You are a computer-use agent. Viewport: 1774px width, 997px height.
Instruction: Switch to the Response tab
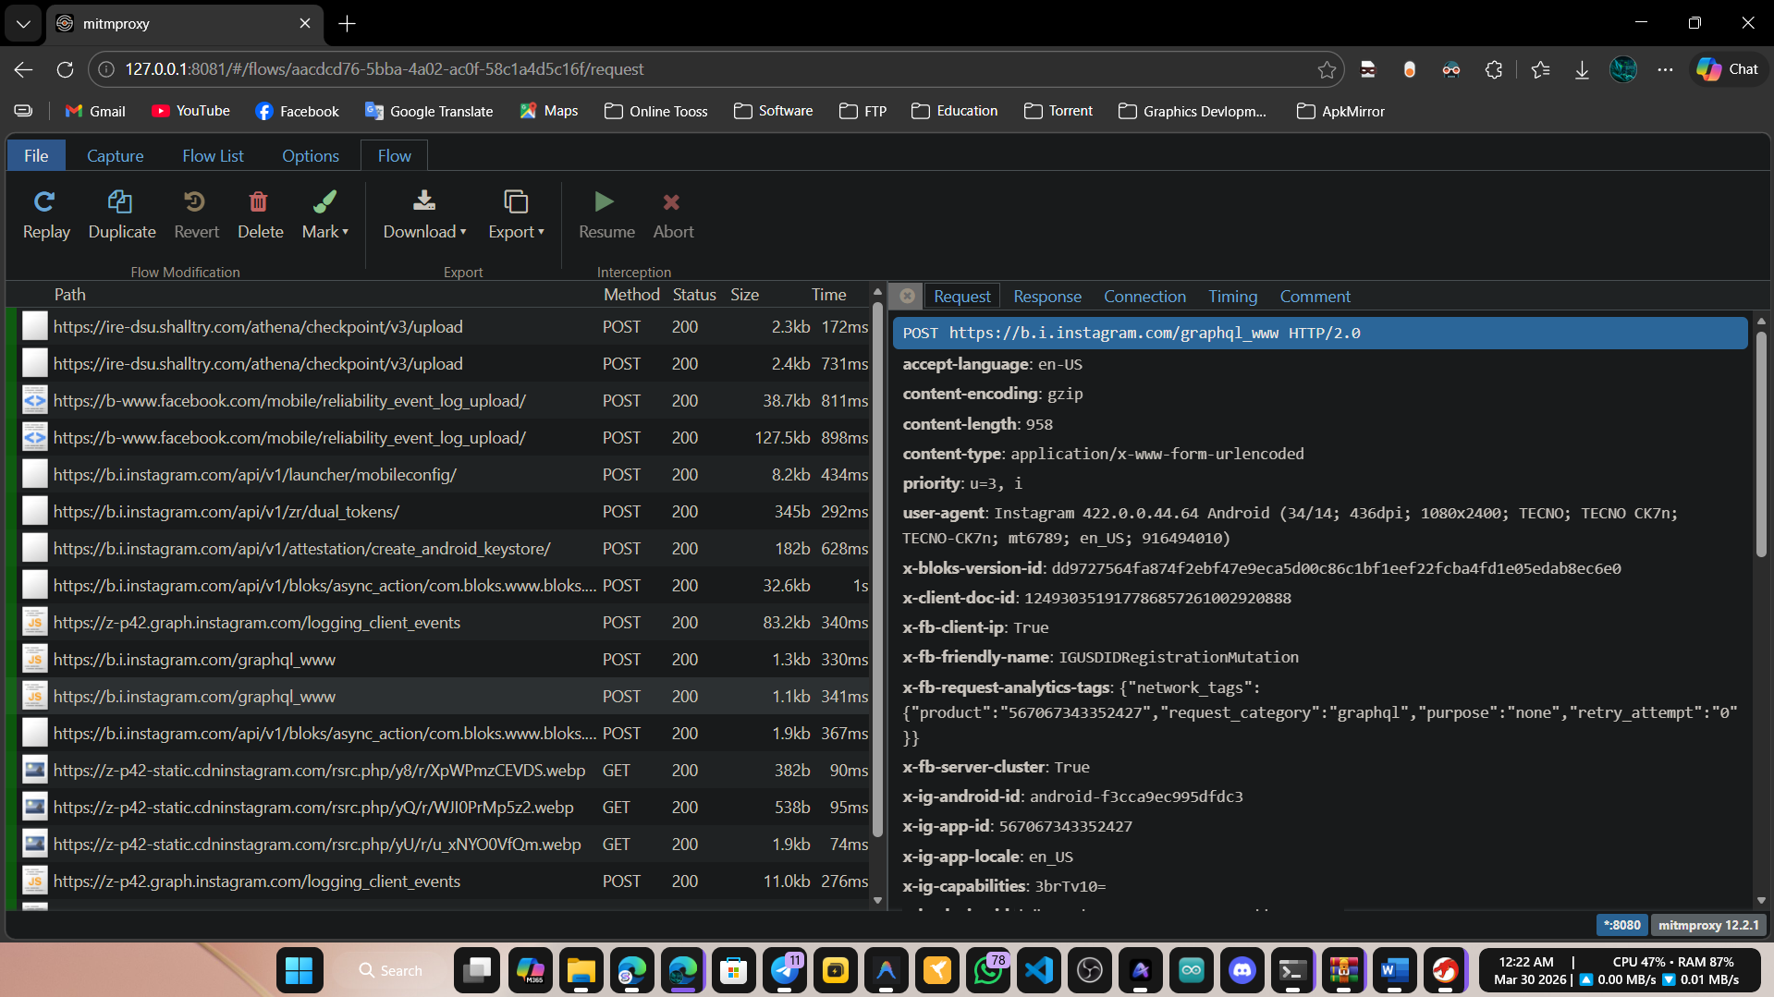[x=1046, y=296]
